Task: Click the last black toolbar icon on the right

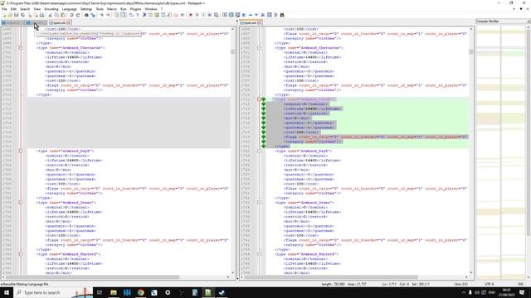Action: click(x=282, y=15)
